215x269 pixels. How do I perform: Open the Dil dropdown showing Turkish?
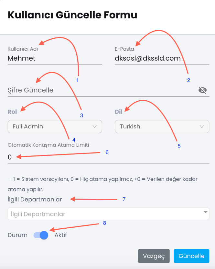pyautogui.click(x=162, y=127)
